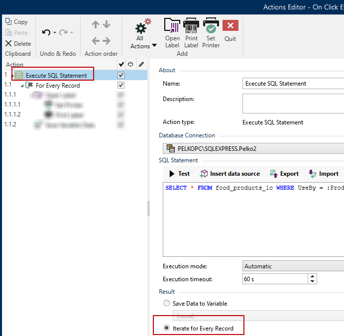This screenshot has height=336, width=344.
Task: Click the red Quit icon
Action: [230, 26]
